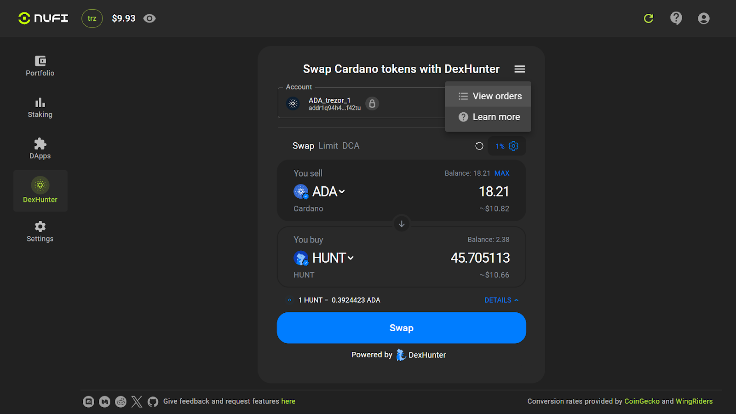The width and height of the screenshot is (736, 414).
Task: Toggle balance visibility eye icon
Action: (x=149, y=18)
